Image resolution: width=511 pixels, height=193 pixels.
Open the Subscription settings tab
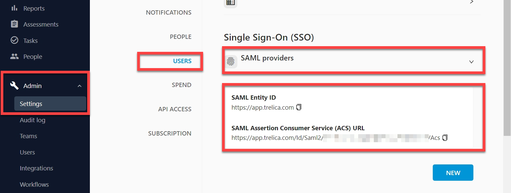pos(170,134)
